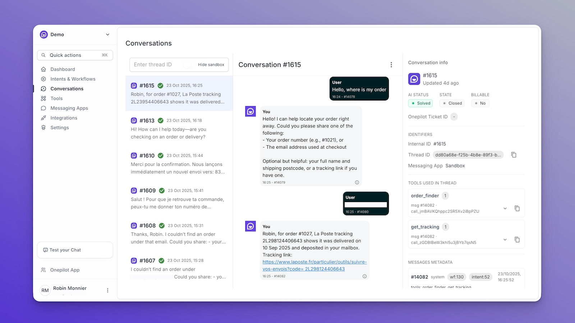Screen dimensions: 575x323
Task: Open the Demo workspace dropdown
Action: (x=107, y=34)
